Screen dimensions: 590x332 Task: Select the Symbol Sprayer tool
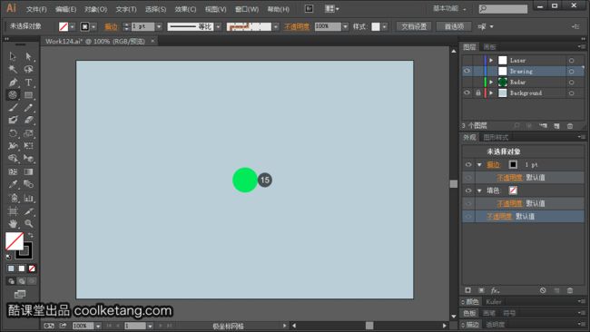pyautogui.click(x=13, y=198)
